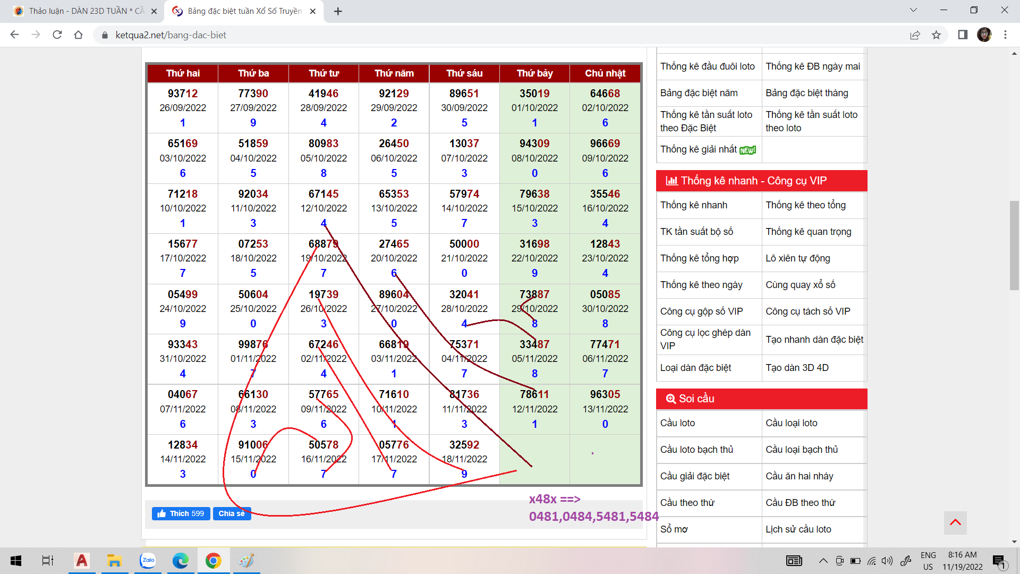The width and height of the screenshot is (1020, 574).
Task: Open the Thống kê giải nhất link
Action: click(699, 149)
